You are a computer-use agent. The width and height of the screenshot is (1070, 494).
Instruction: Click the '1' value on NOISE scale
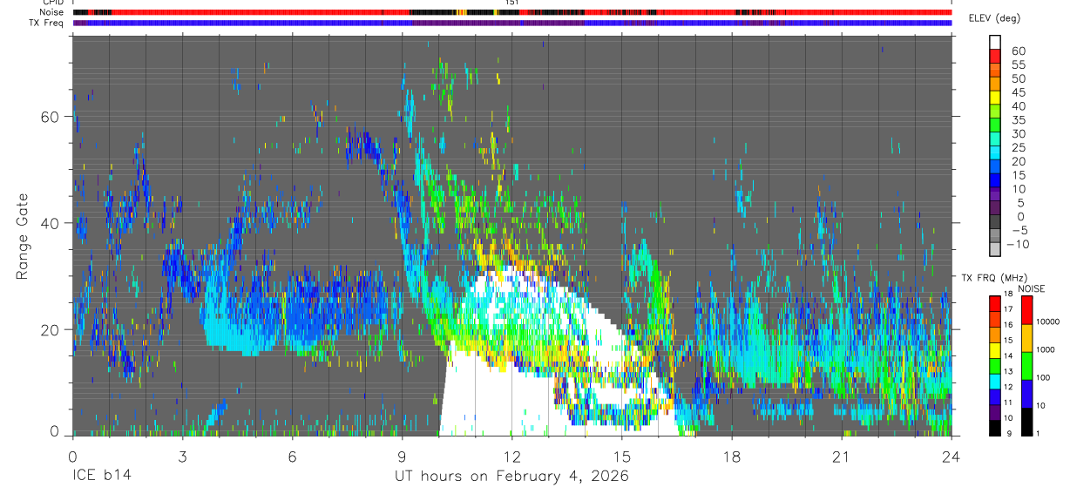tap(1038, 433)
